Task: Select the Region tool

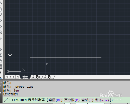Action: coord(1,61)
